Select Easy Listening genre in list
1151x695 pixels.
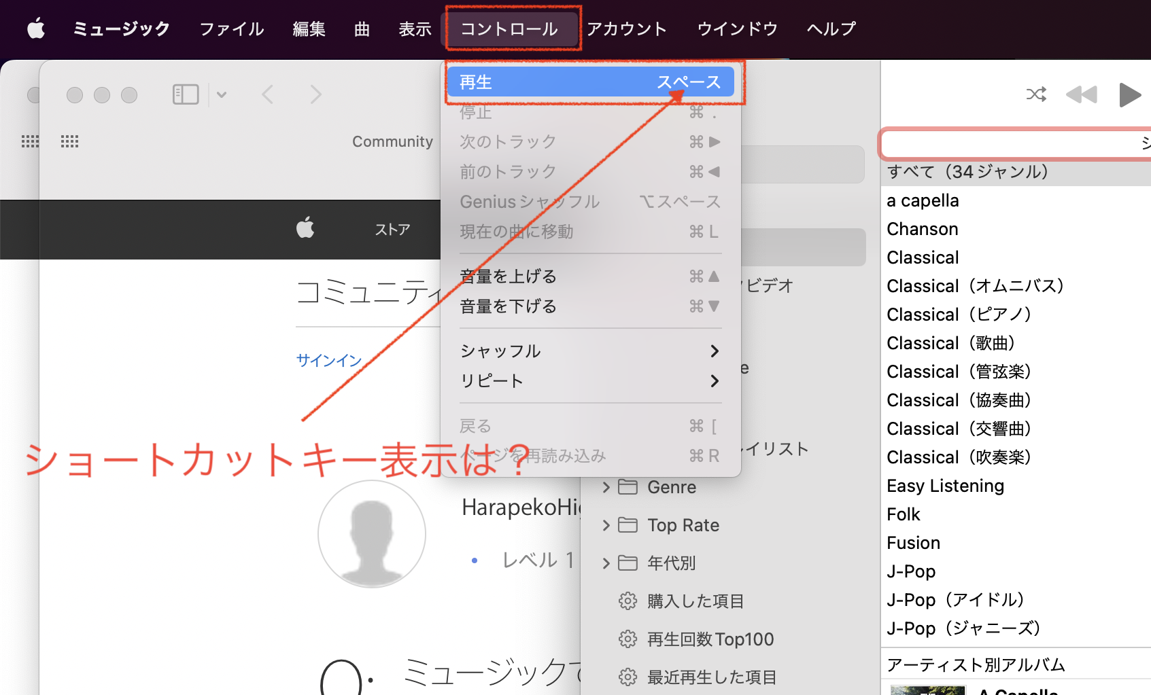tap(945, 486)
